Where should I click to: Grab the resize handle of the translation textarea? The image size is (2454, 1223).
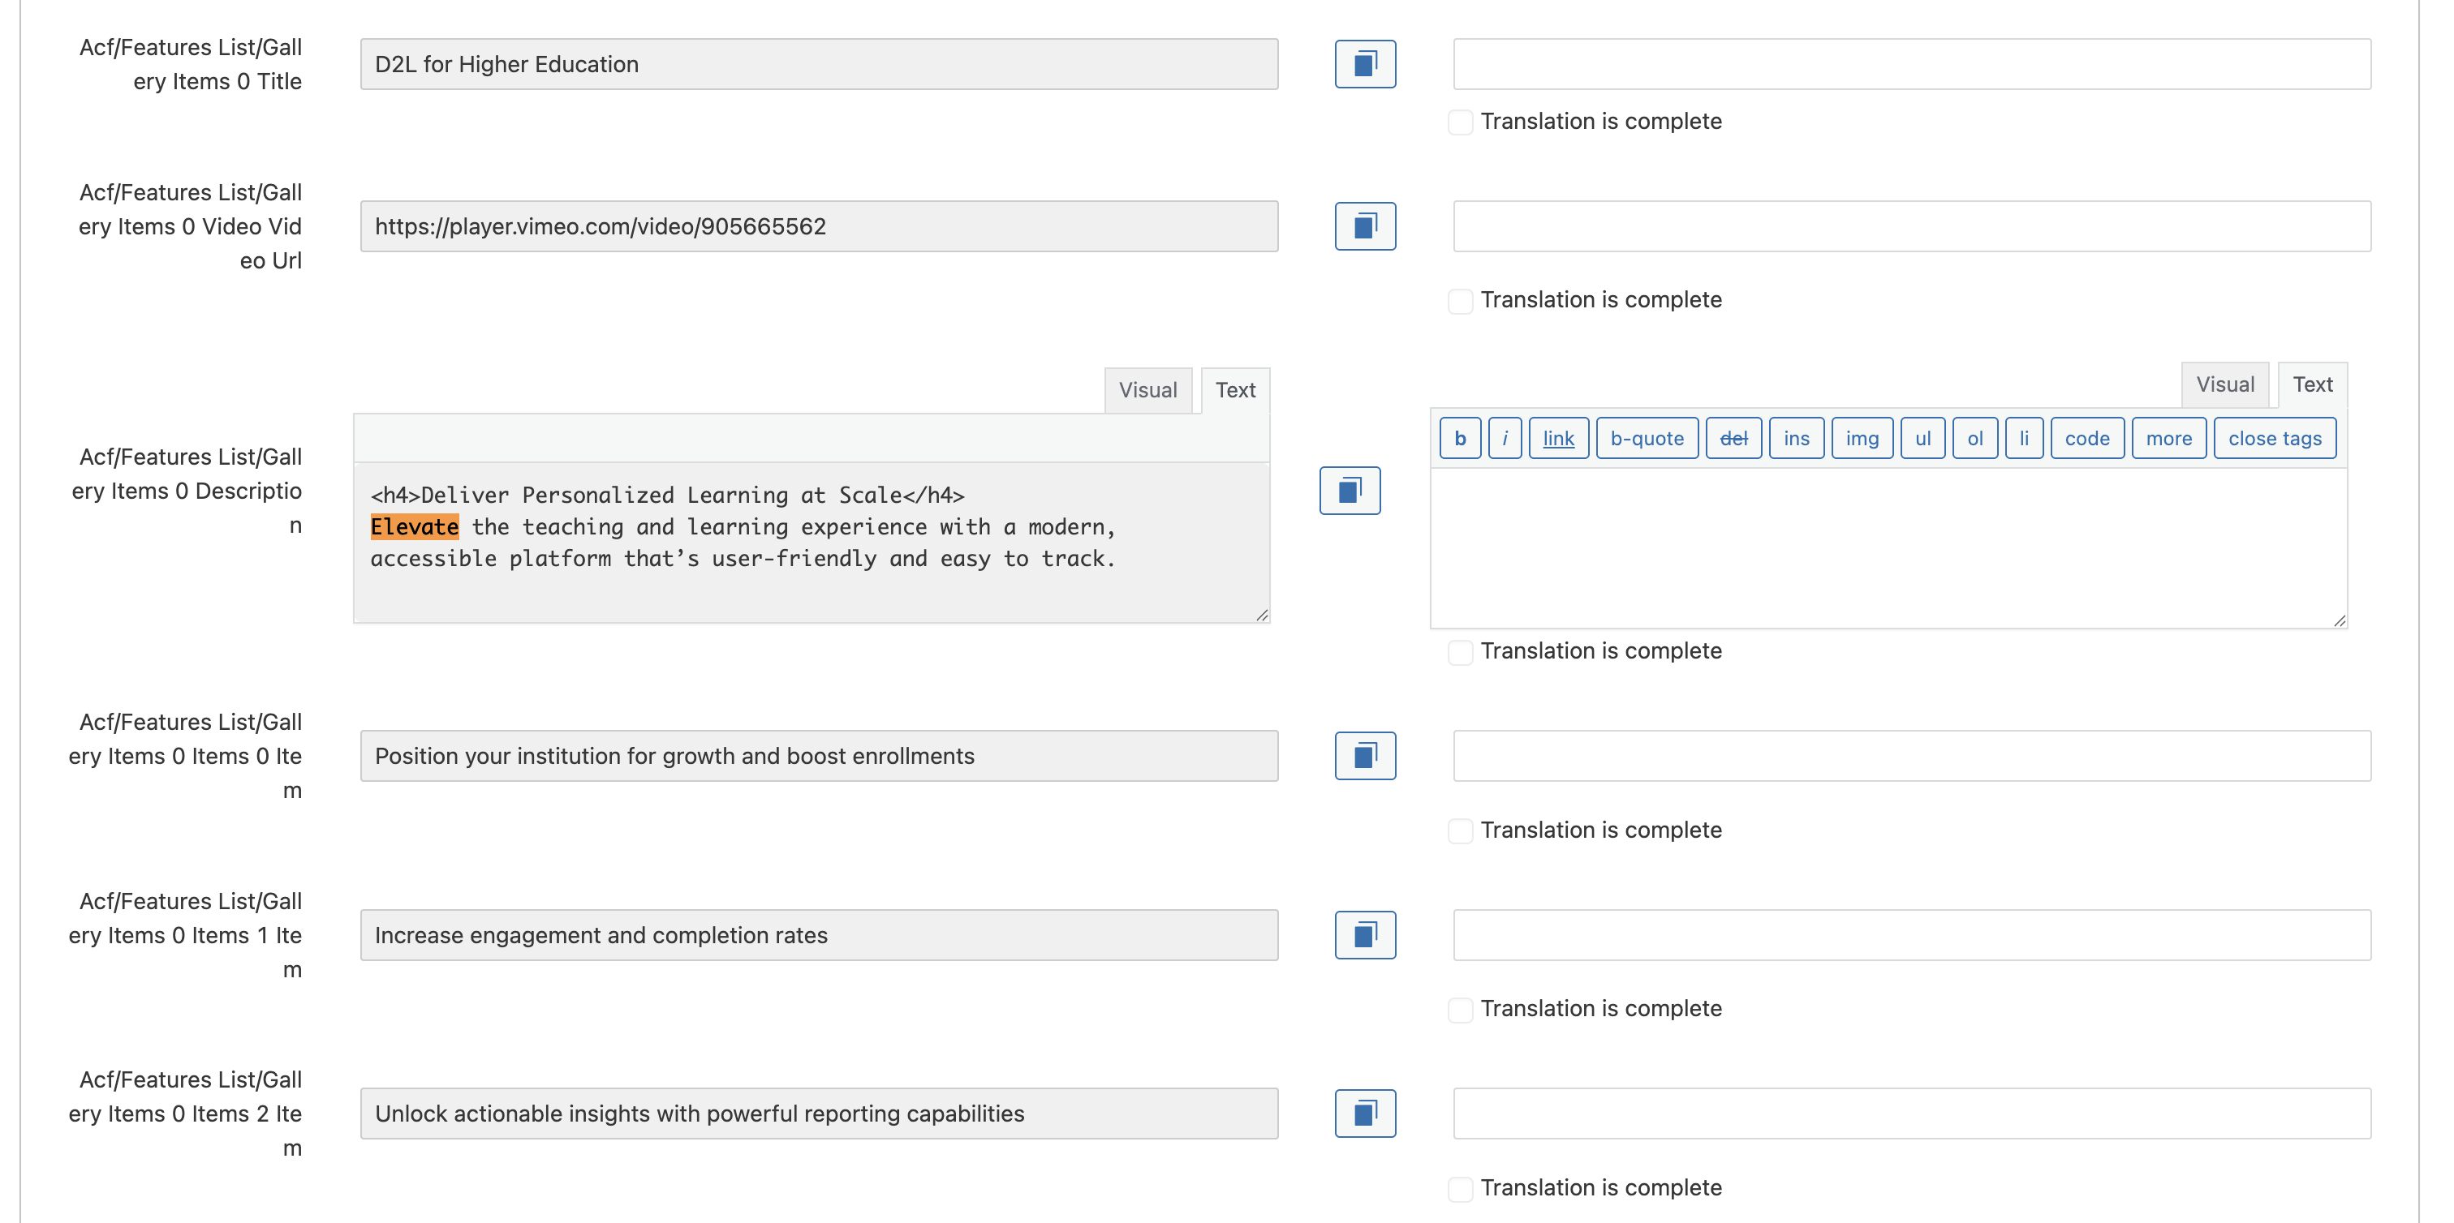click(2339, 620)
